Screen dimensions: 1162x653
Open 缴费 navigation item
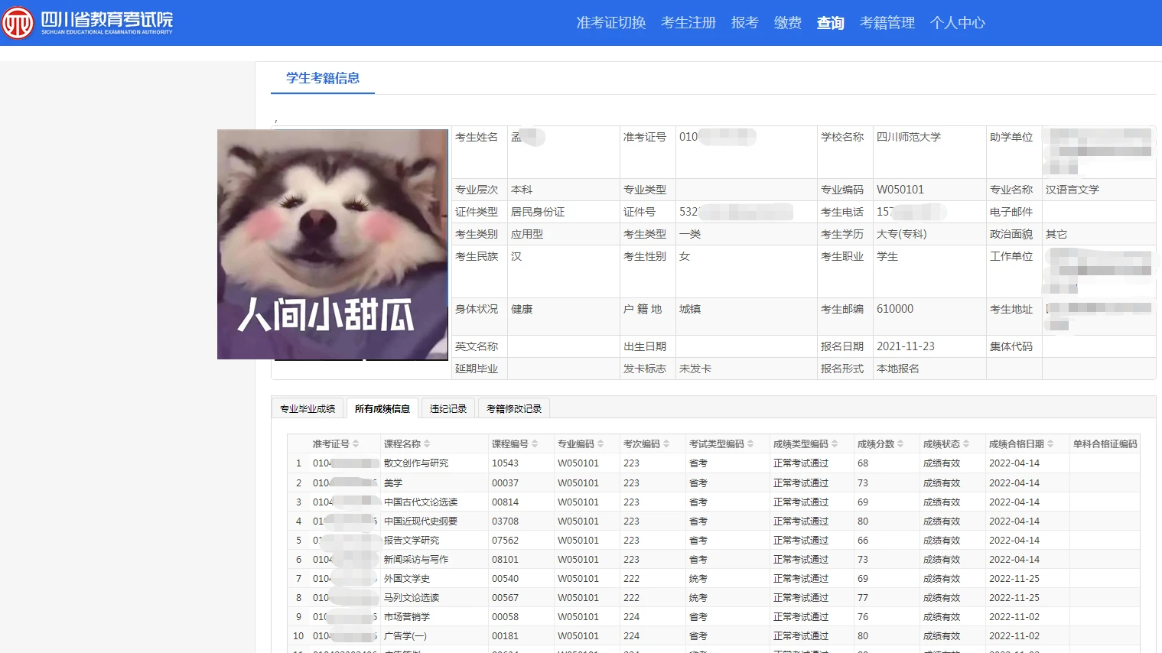pyautogui.click(x=787, y=23)
